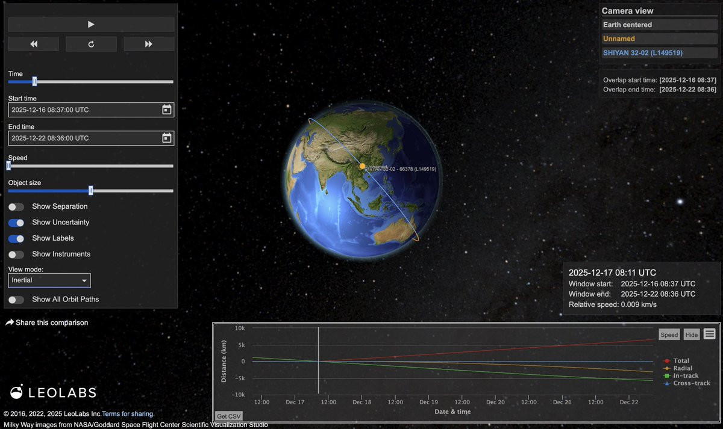The image size is (723, 429).
Task: Click the Speed chart button
Action: 669,335
